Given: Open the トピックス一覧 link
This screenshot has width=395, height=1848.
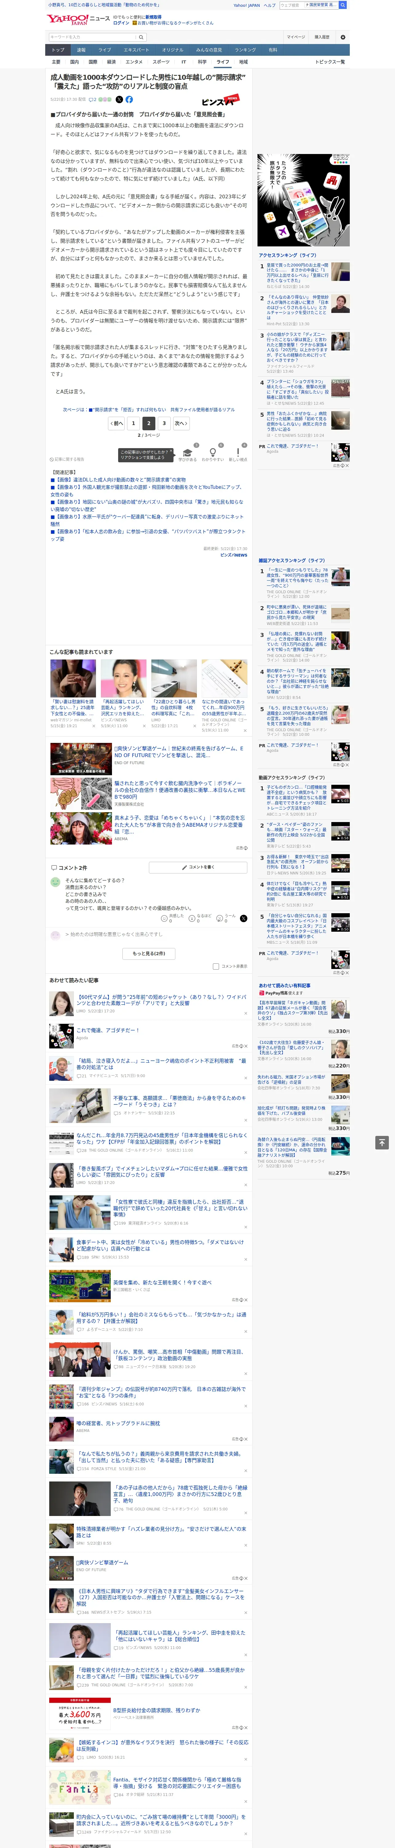Looking at the screenshot, I should click(330, 62).
